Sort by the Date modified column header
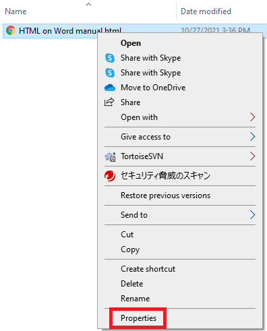 (206, 11)
